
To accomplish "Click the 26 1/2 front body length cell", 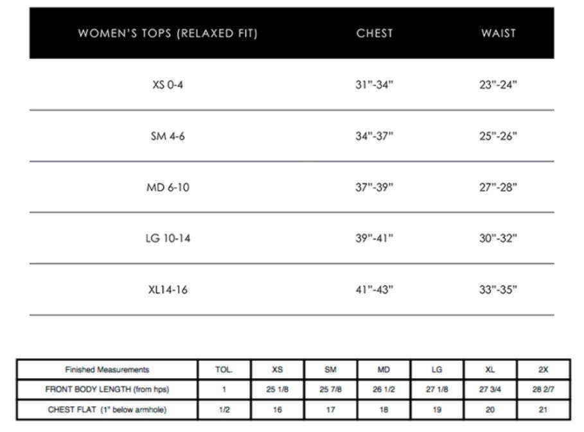I will coord(384,390).
